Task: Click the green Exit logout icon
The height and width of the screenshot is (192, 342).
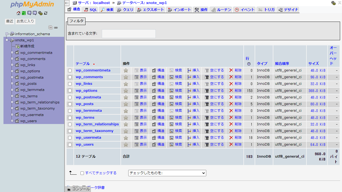Action: click(24, 13)
